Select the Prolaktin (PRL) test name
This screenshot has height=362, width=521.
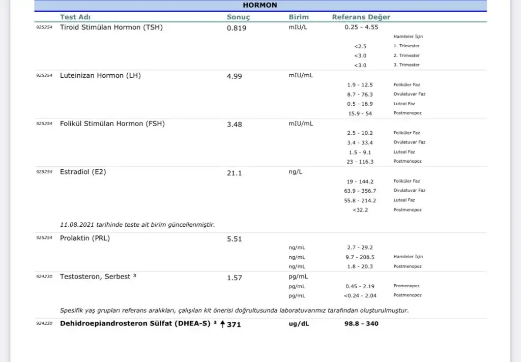(84, 238)
